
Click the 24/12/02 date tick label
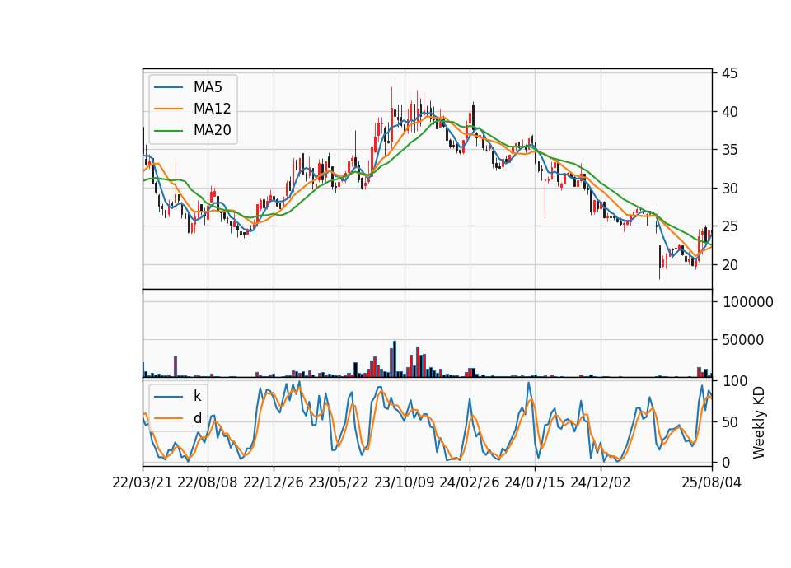point(601,482)
